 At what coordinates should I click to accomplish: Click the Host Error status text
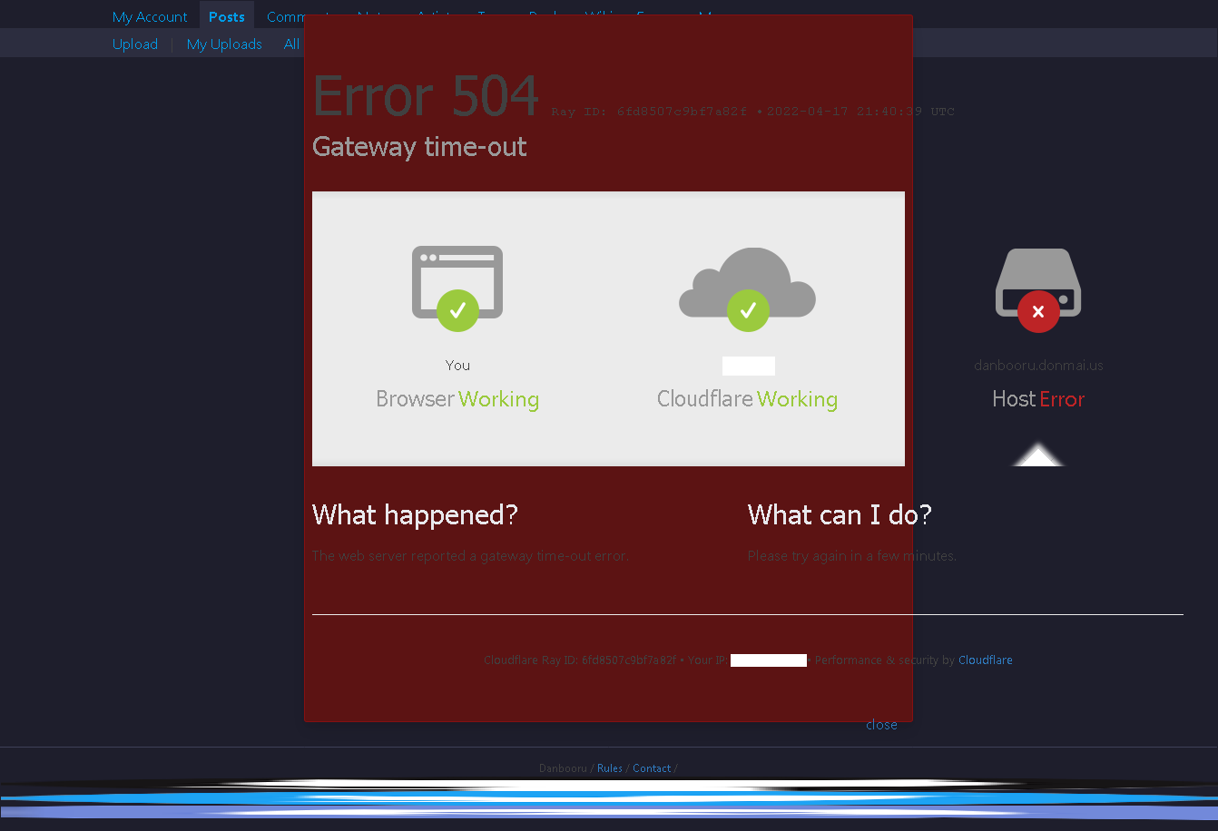pyautogui.click(x=1038, y=399)
